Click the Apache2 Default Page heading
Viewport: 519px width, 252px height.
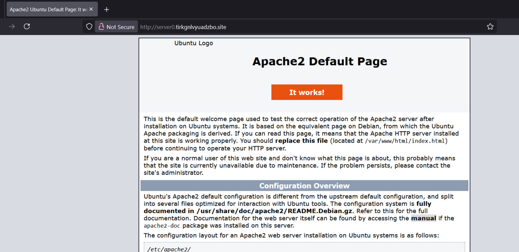tap(320, 61)
